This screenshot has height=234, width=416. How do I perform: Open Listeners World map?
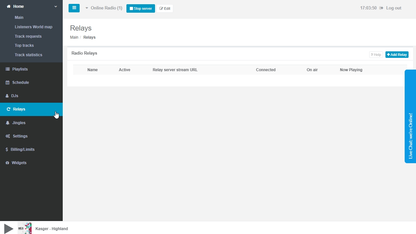click(x=33, y=27)
